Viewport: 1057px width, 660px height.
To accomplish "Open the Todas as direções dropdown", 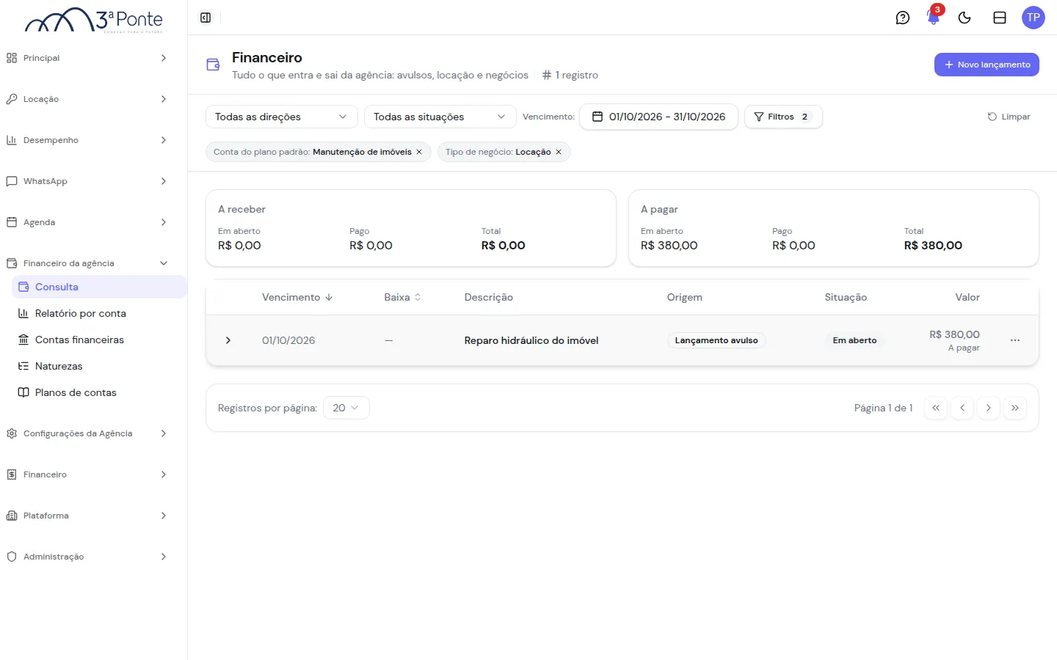I will [281, 117].
